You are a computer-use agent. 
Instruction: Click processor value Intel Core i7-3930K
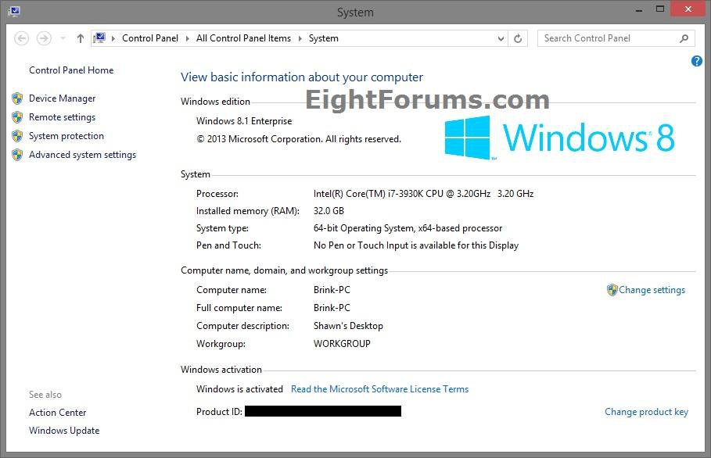[423, 194]
